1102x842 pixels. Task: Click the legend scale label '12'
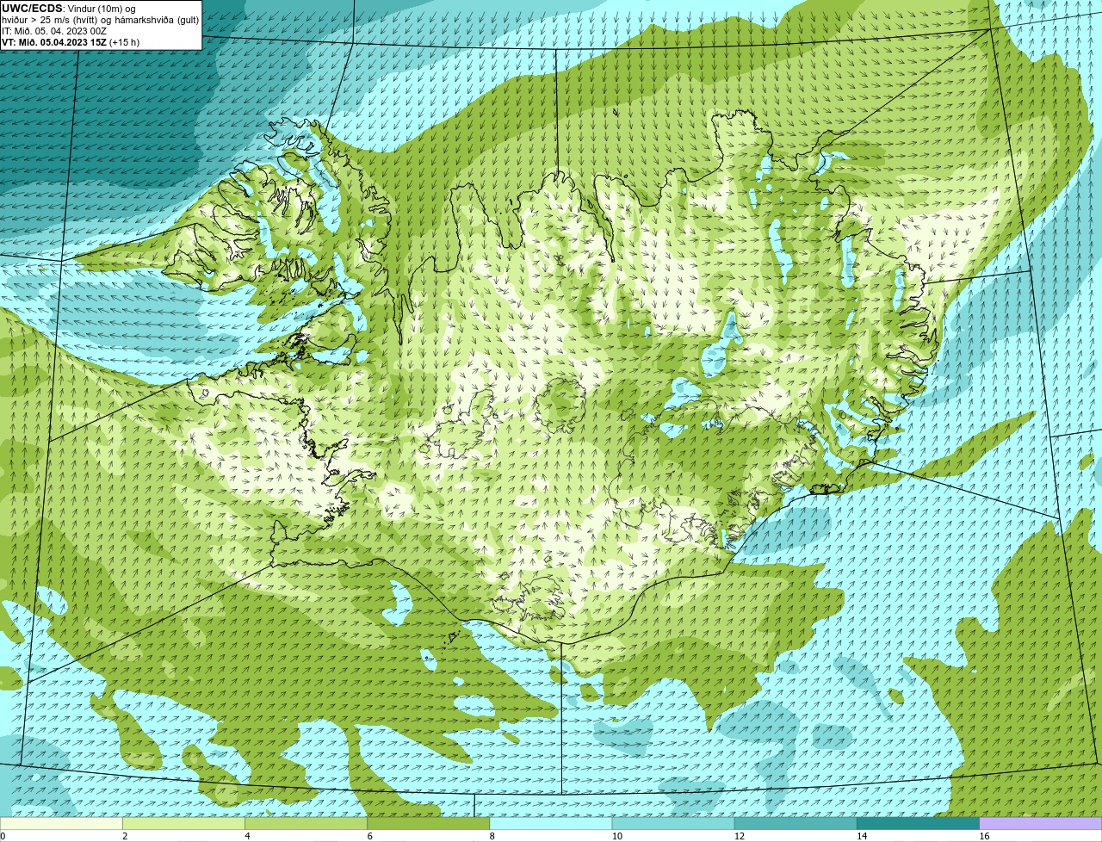click(740, 836)
